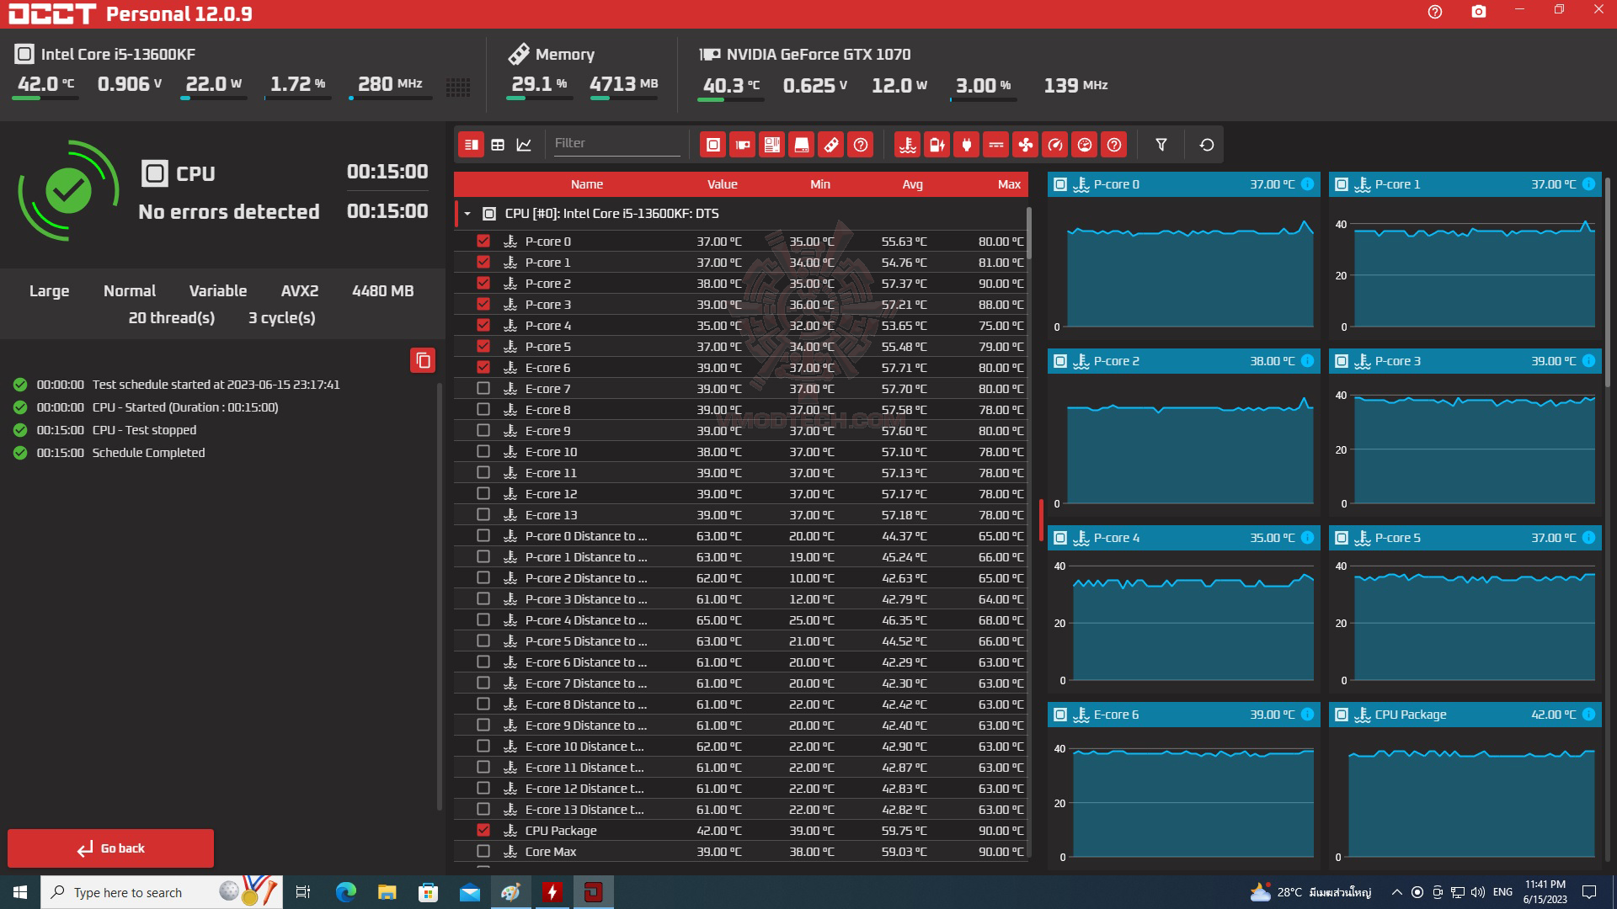Image resolution: width=1617 pixels, height=909 pixels.
Task: Toggle the temperature sensor filter icon
Action: (x=907, y=145)
